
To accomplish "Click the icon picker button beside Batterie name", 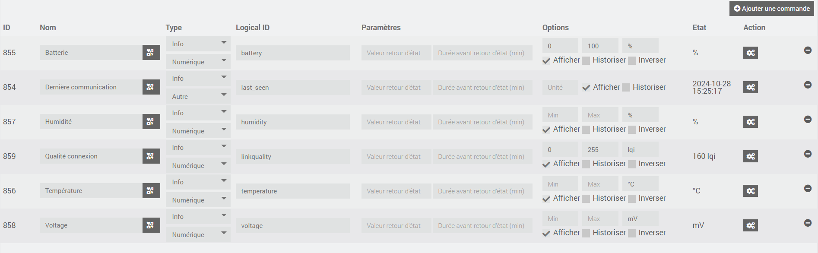I will click(151, 53).
